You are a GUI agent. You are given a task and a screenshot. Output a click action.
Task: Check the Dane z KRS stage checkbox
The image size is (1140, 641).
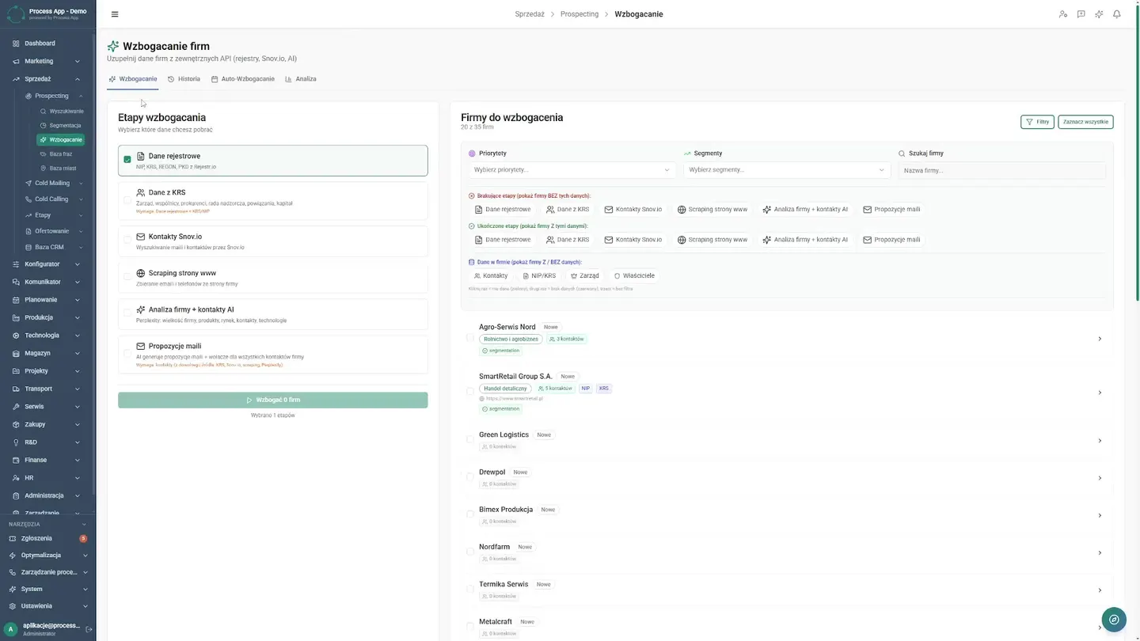(127, 200)
